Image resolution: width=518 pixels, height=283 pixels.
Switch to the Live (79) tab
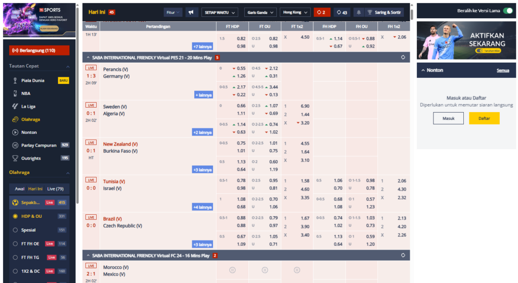[55, 188]
